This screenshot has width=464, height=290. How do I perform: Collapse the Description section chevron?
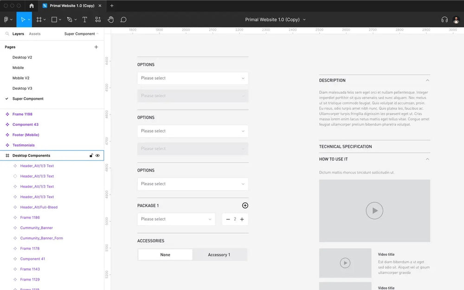(427, 80)
